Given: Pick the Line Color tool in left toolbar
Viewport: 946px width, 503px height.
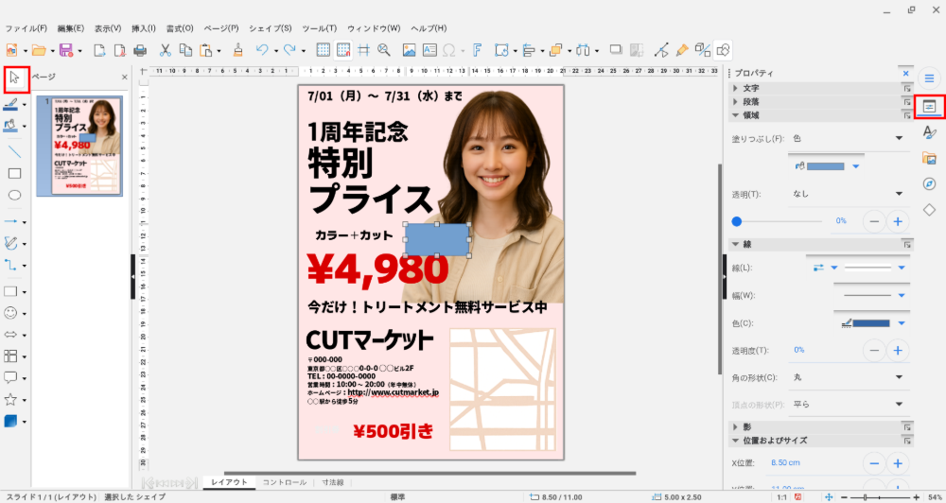Looking at the screenshot, I should coord(10,104).
